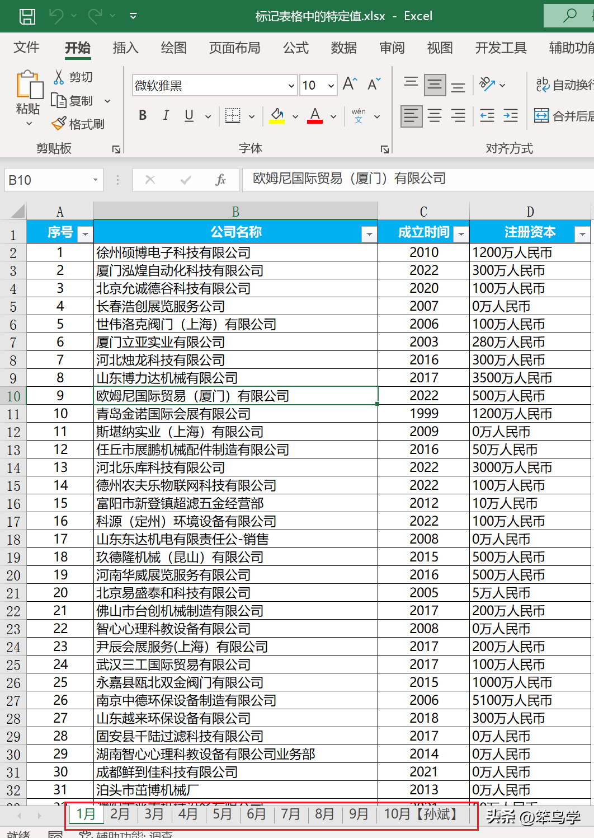Switch to the 公式 ribbon tab
Image resolution: width=594 pixels, height=838 pixels.
[296, 48]
